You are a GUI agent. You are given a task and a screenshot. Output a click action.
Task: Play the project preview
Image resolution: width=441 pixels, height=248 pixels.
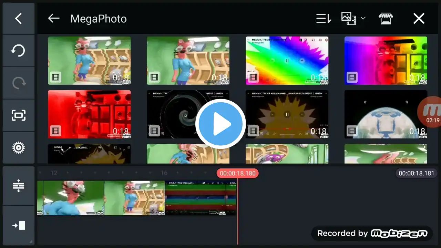click(x=220, y=124)
